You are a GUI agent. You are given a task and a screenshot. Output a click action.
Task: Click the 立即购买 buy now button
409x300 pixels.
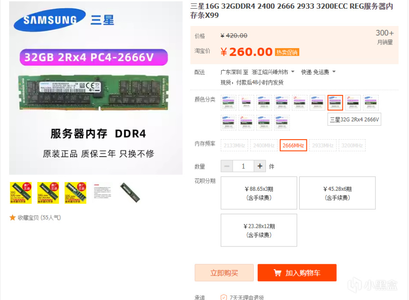pos(224,273)
